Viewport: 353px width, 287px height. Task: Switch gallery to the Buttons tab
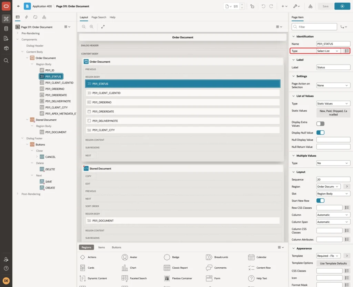(x=117, y=247)
